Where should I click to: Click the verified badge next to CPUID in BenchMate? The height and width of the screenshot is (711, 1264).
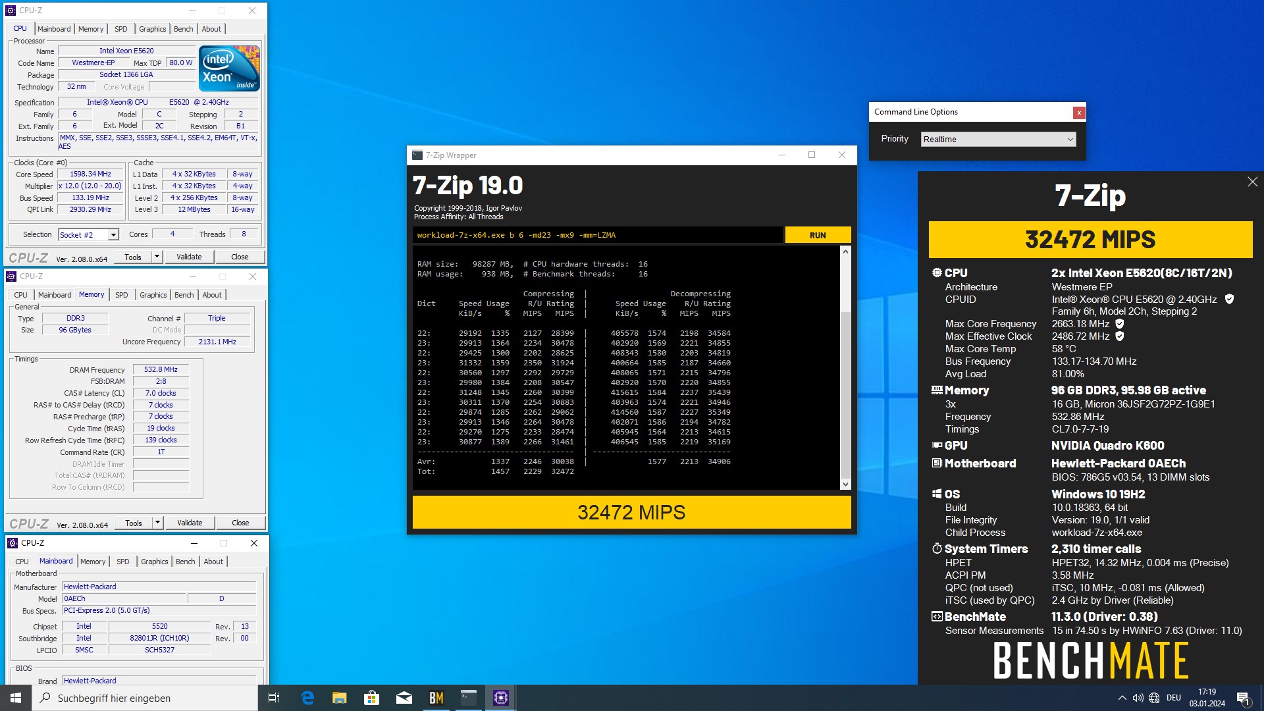tap(1229, 299)
